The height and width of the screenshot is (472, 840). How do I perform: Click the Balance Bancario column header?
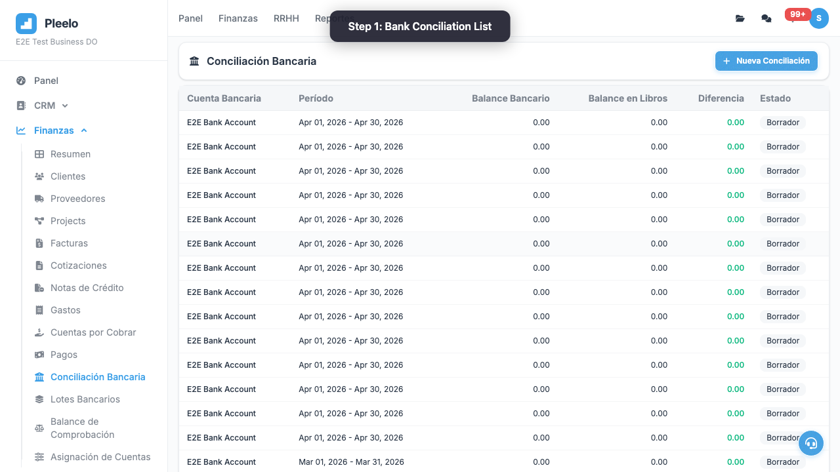(511, 98)
